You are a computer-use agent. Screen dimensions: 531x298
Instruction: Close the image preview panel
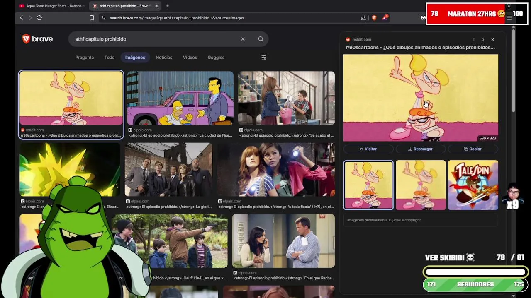[493, 39]
